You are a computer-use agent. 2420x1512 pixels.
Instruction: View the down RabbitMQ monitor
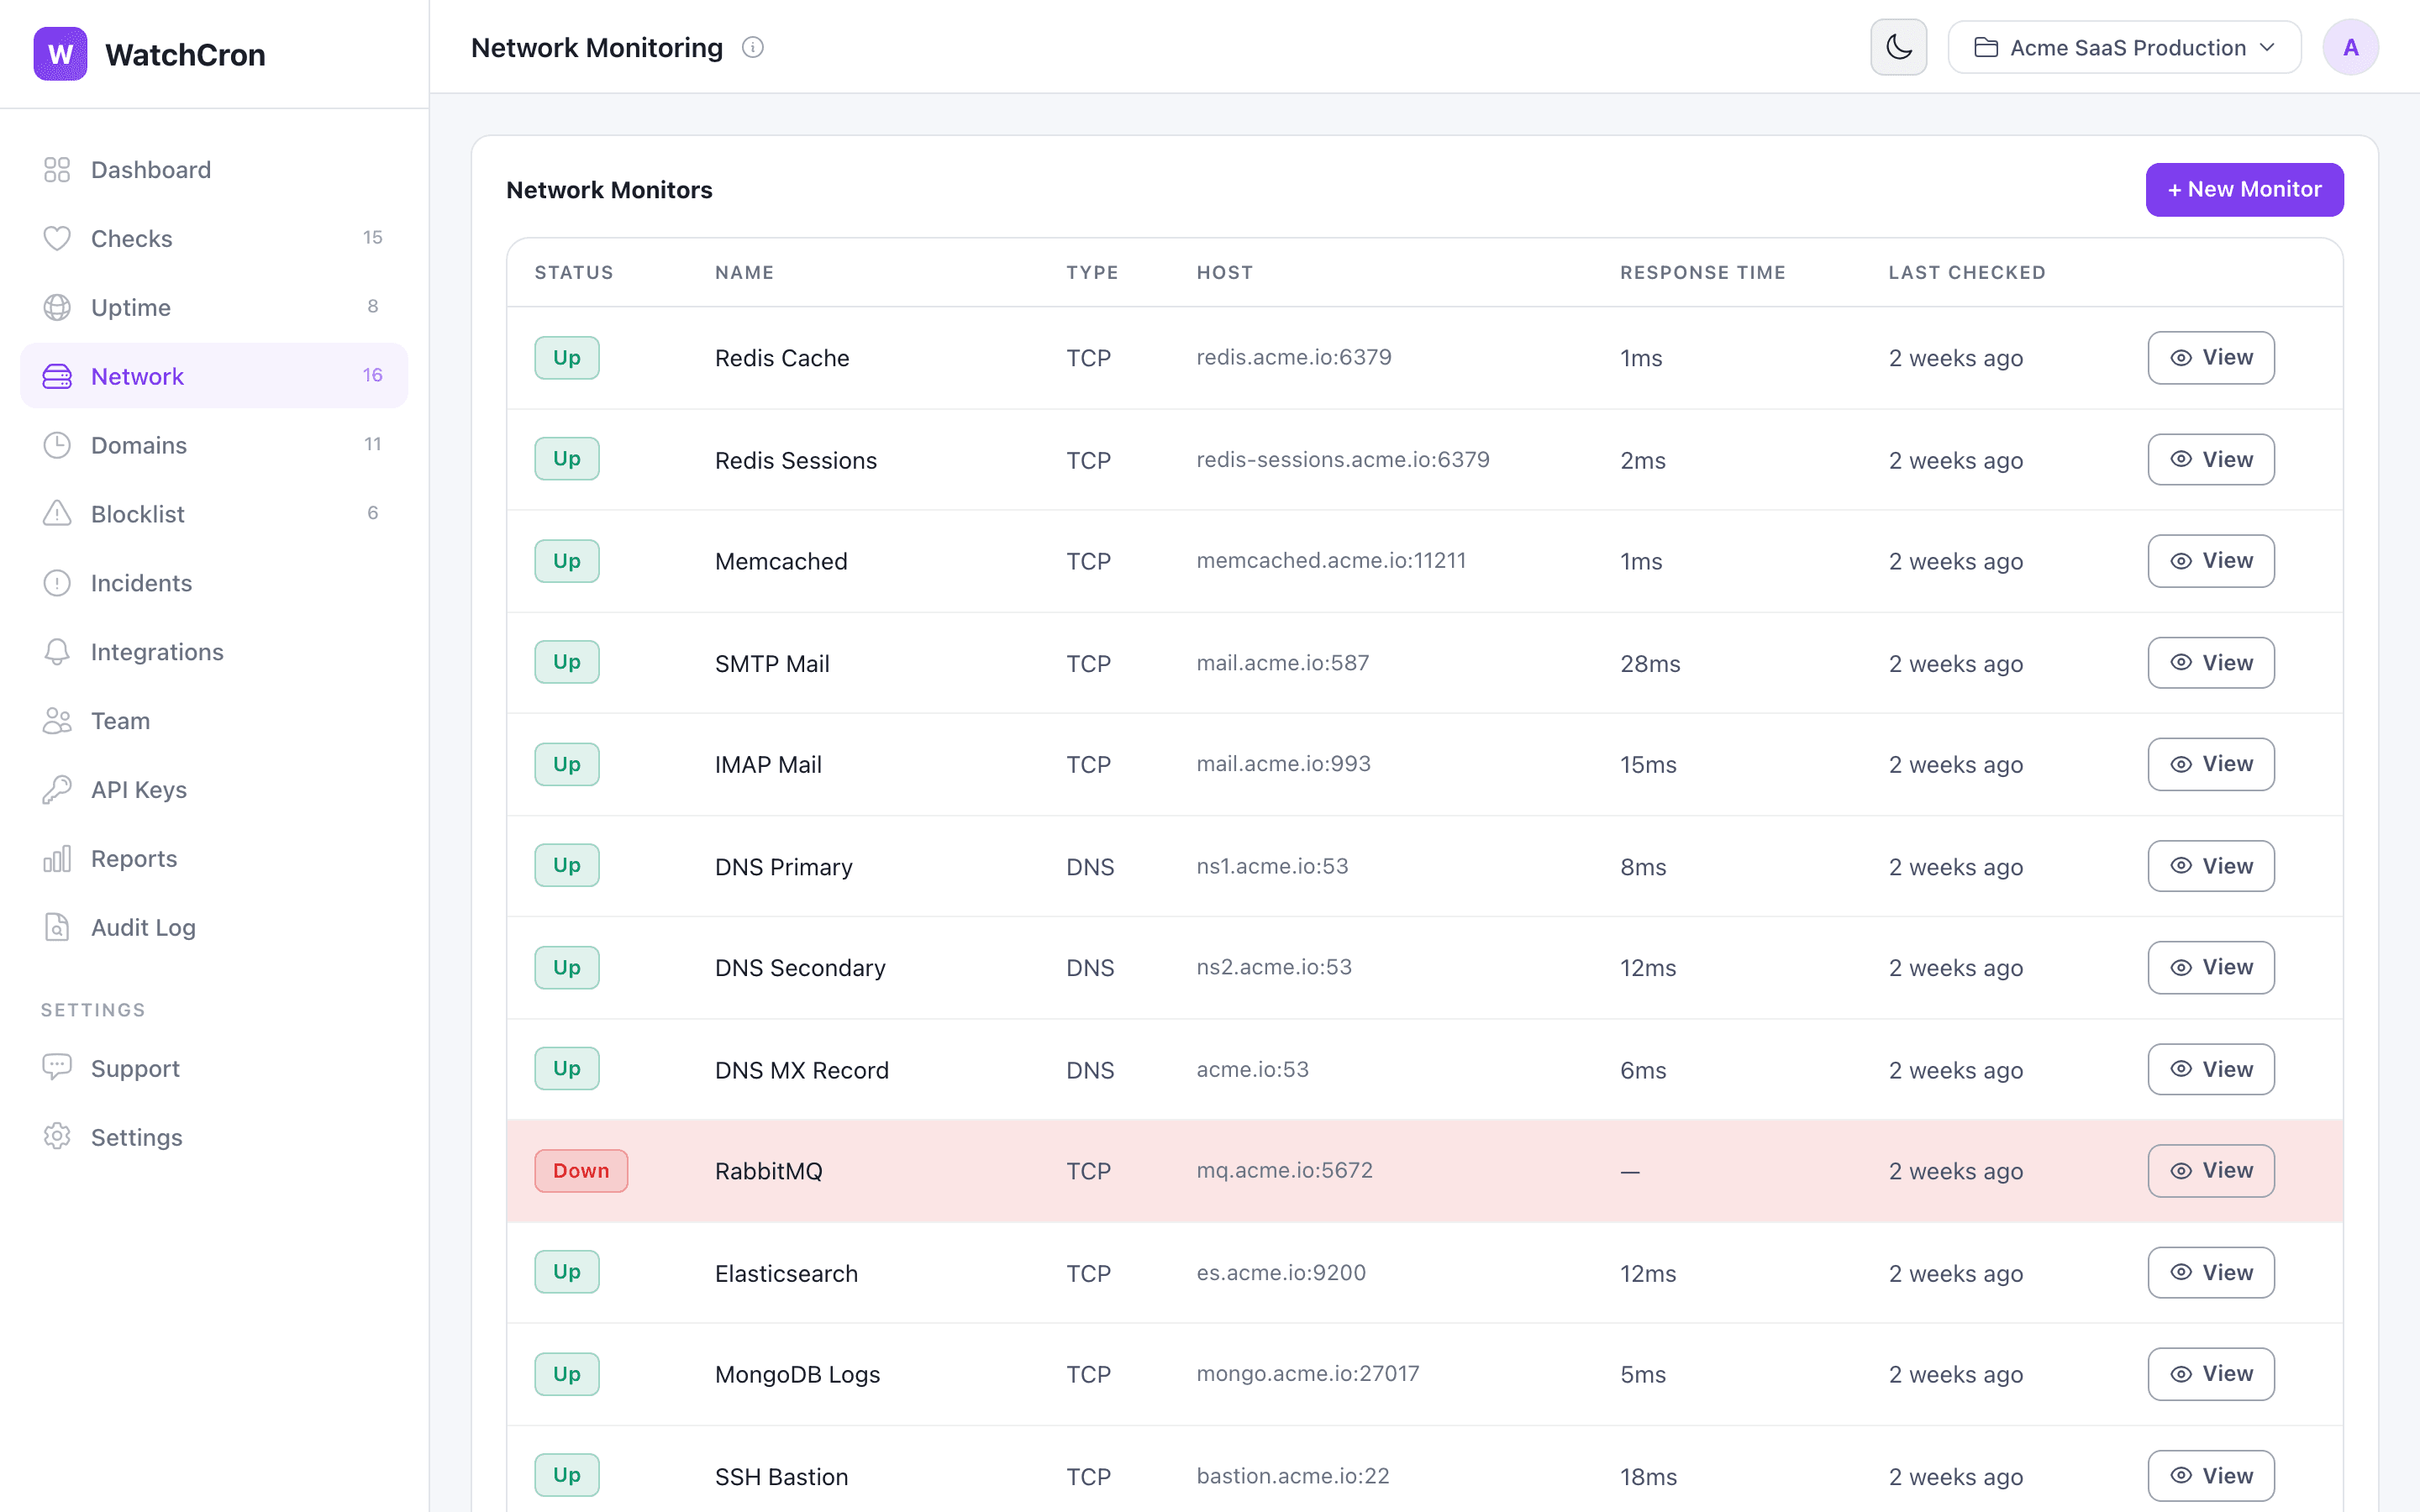coord(2211,1171)
